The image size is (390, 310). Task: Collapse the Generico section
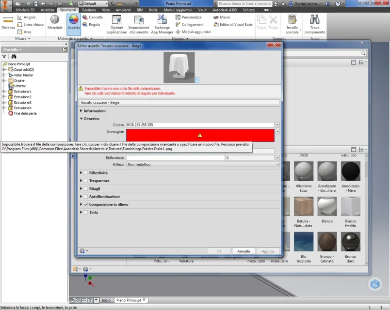pyautogui.click(x=81, y=119)
